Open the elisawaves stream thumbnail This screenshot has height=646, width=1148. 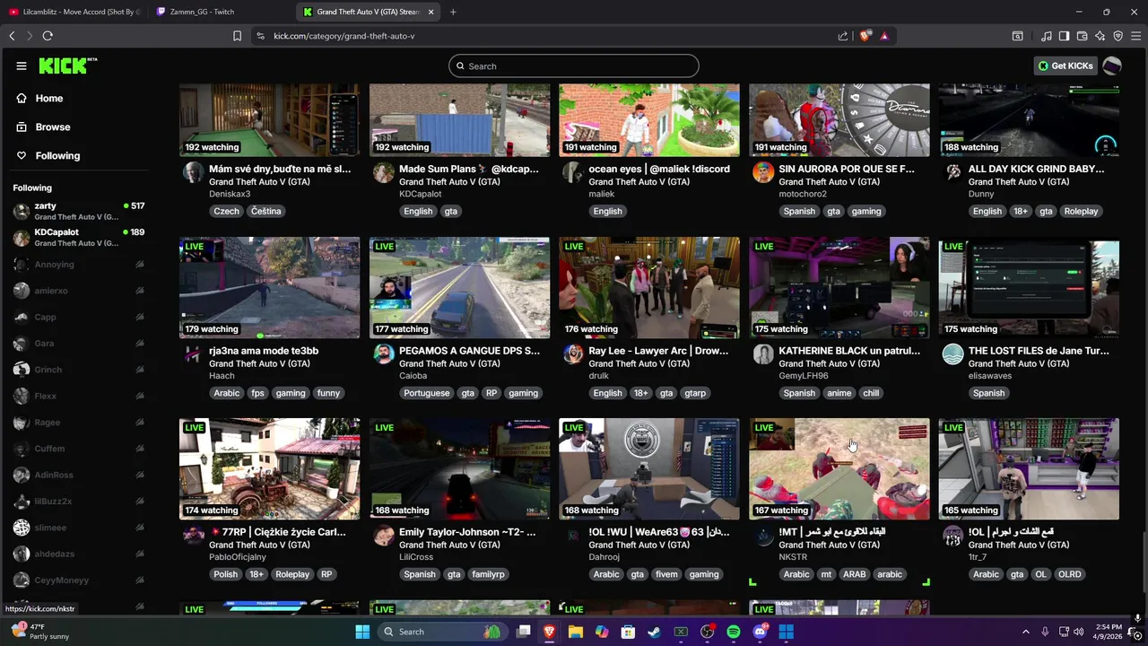(x=1029, y=288)
